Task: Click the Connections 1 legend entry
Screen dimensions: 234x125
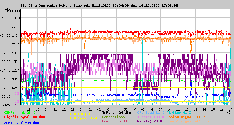Action: point(115,117)
